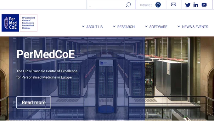Image resolution: width=214 pixels, height=121 pixels.
Task: Open the Intranet link
Action: point(146,5)
